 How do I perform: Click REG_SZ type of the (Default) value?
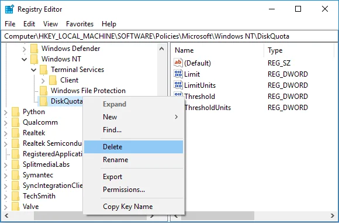coord(279,63)
